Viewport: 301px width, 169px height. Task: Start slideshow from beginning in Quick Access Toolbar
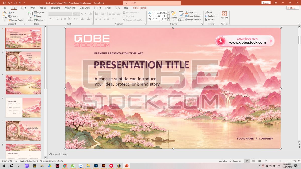click(x=20, y=3)
